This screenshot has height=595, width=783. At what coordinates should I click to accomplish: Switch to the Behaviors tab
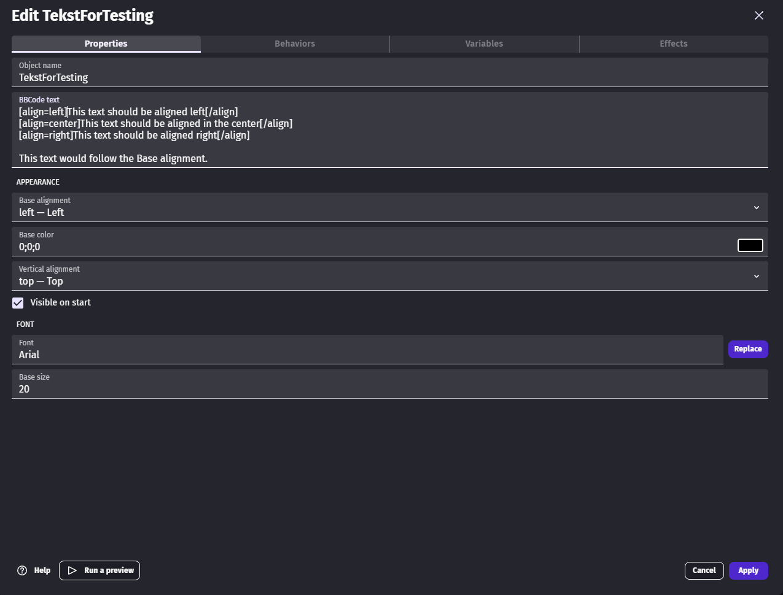tap(295, 44)
